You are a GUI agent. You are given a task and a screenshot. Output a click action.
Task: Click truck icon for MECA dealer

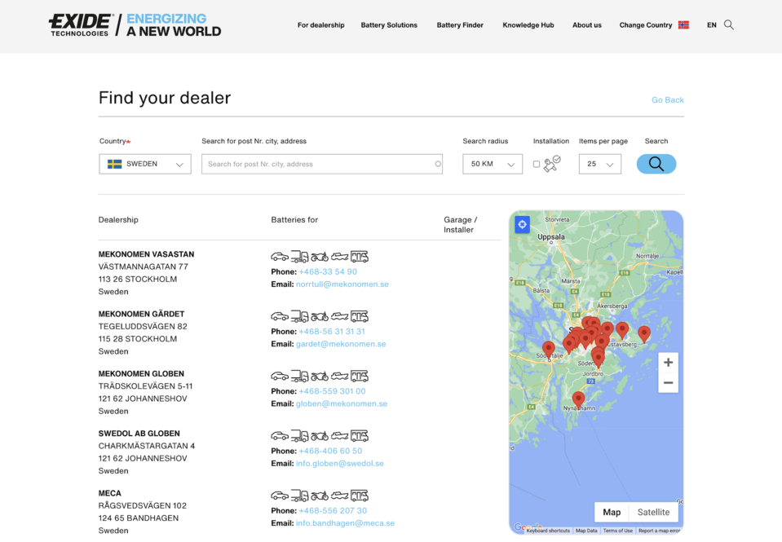pyautogui.click(x=300, y=496)
